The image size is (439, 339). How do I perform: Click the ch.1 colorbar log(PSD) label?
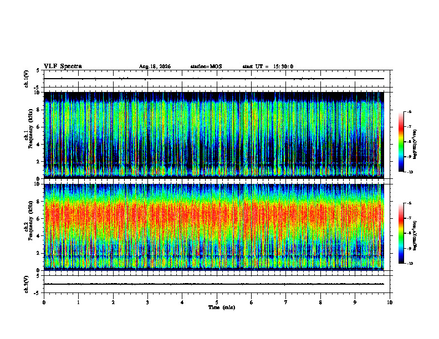pos(415,144)
